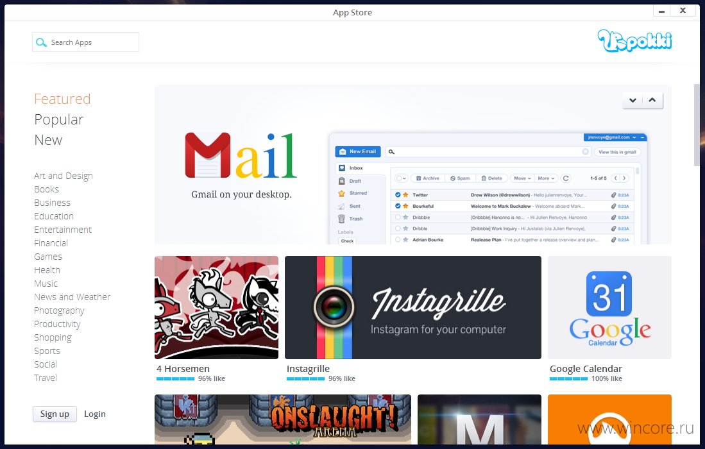Open the dark M app tile
Image resolution: width=705 pixels, height=449 pixels.
(479, 419)
